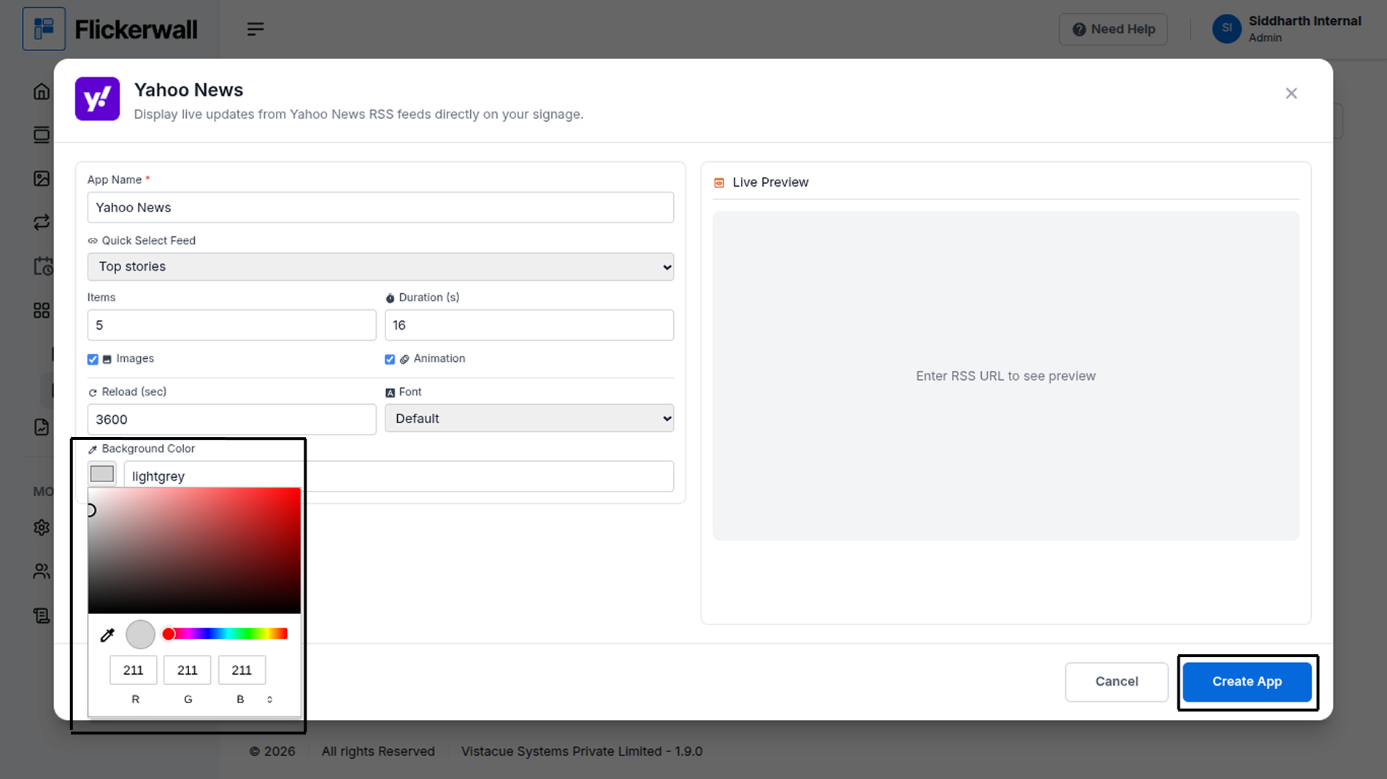The image size is (1387, 779).
Task: Click the App Name input field
Action: (380, 208)
